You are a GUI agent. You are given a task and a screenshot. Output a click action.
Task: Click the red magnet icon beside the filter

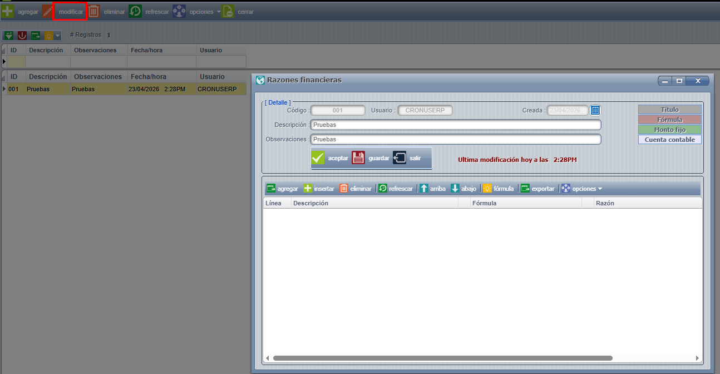coord(22,35)
